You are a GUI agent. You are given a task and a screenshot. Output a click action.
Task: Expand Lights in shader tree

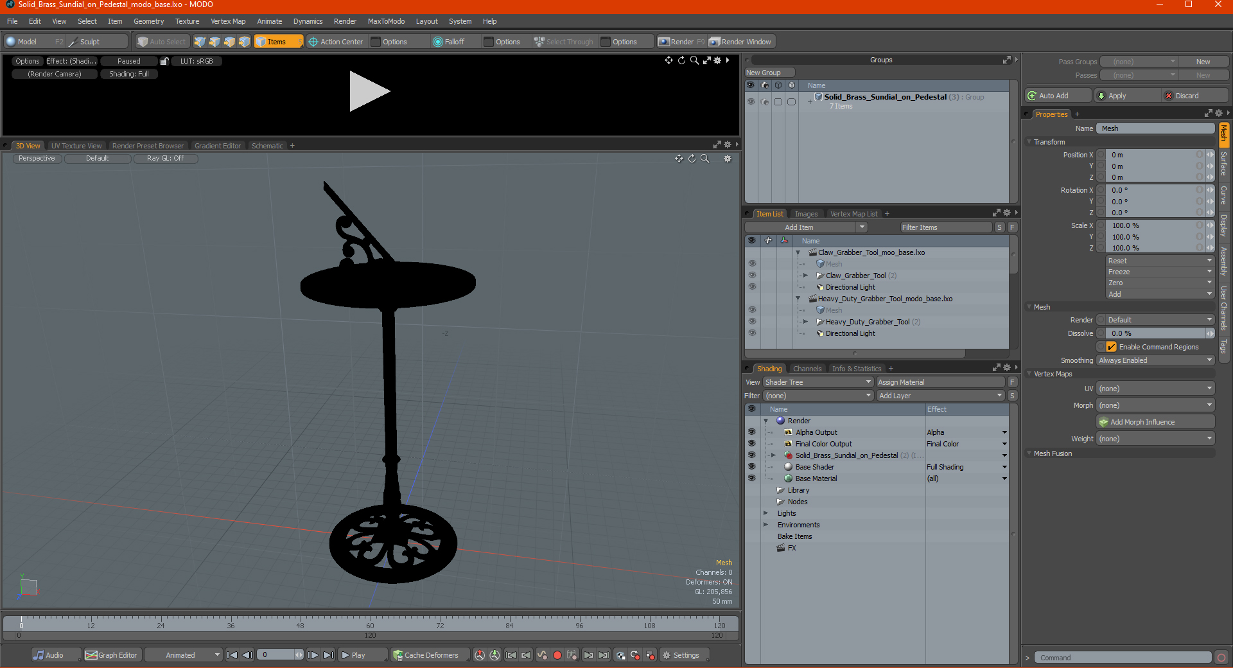[765, 513]
